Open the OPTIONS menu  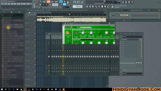23,4
